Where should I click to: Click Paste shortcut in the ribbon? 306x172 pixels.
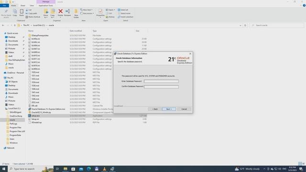[x=33, y=17]
